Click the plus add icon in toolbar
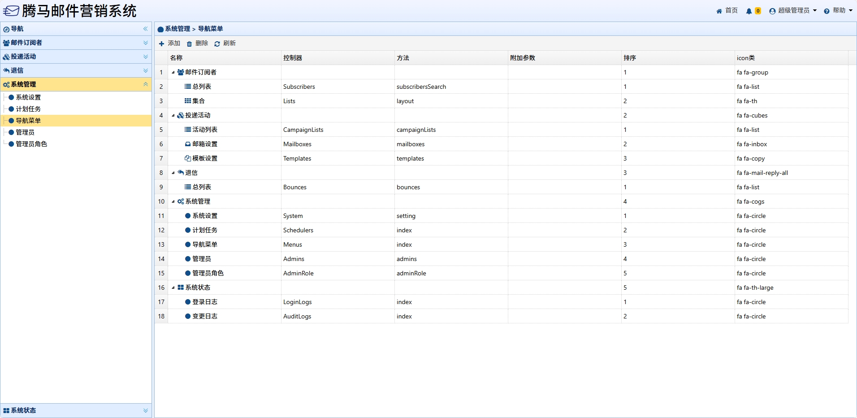 (x=161, y=44)
